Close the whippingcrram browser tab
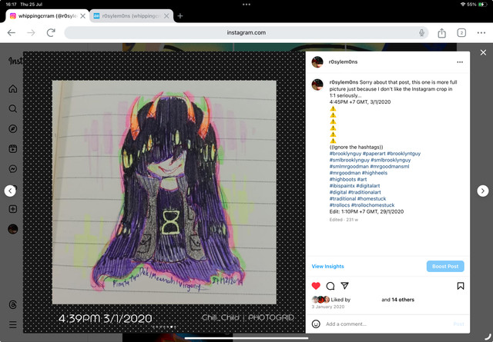Image resolution: width=493 pixels, height=342 pixels. 82,16
